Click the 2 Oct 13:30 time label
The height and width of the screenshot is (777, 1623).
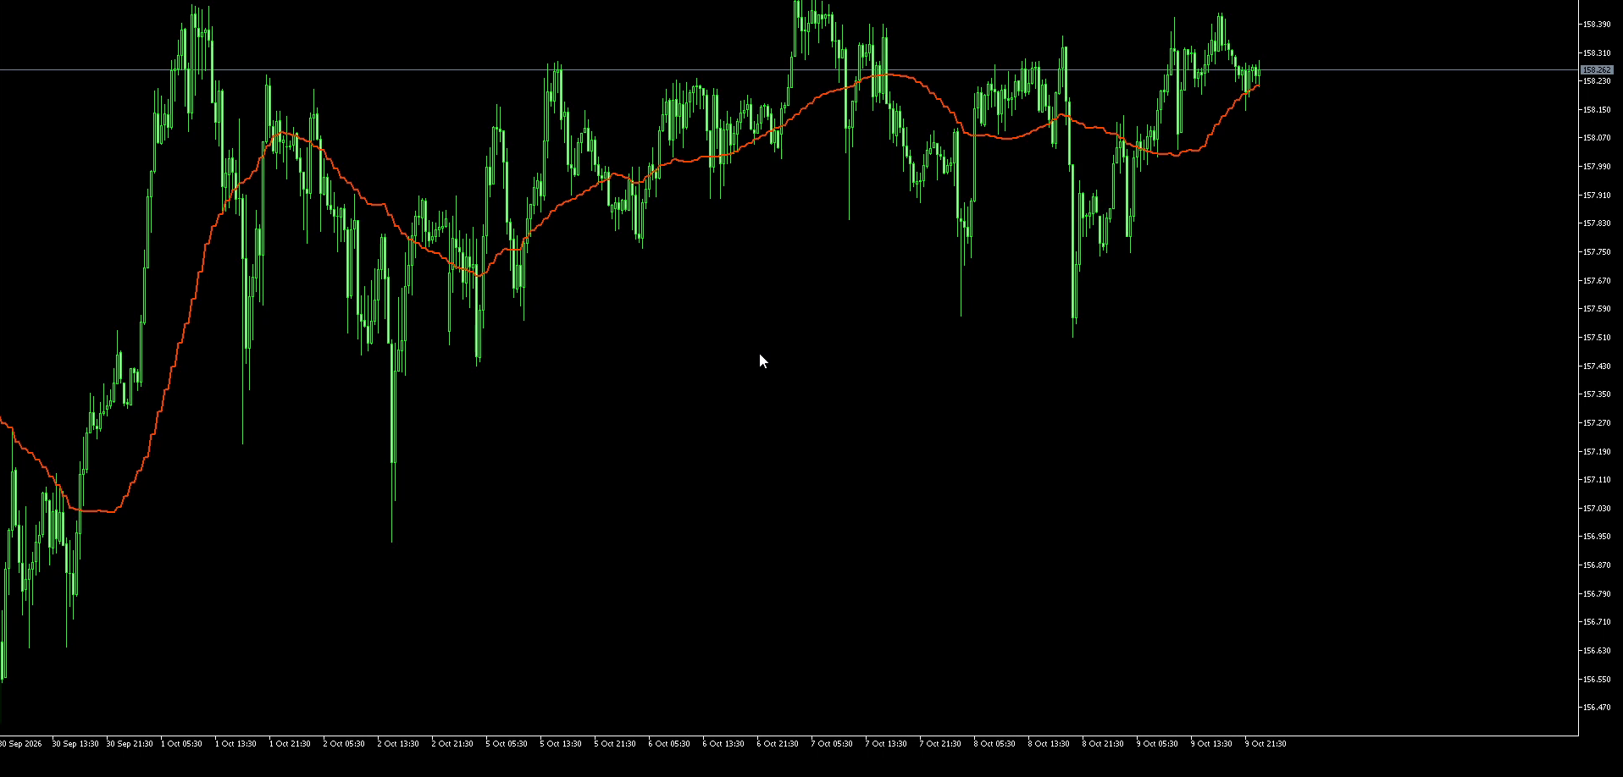point(398,744)
